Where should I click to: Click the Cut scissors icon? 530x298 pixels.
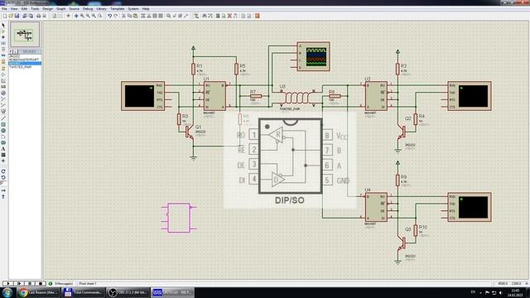tap(123, 16)
